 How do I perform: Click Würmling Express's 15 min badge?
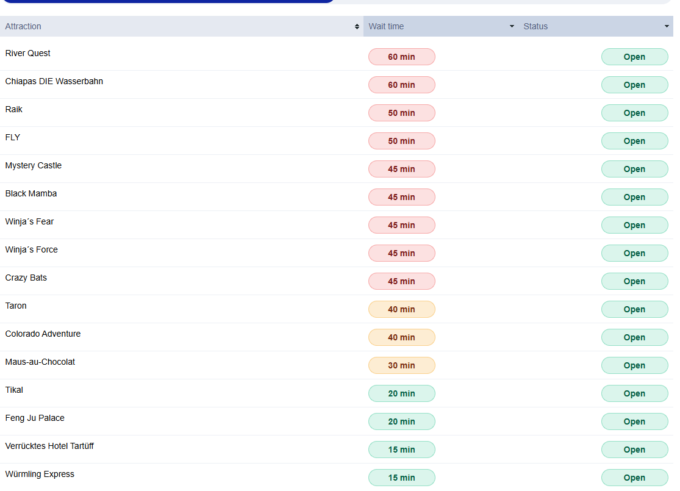pos(401,478)
